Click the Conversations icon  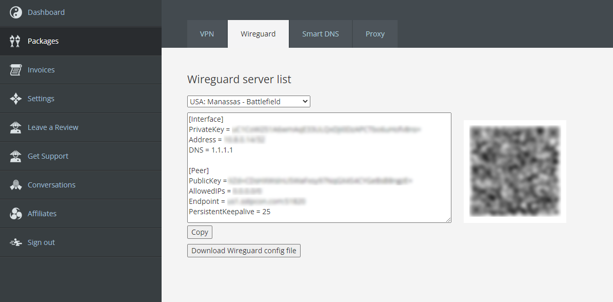click(x=15, y=185)
